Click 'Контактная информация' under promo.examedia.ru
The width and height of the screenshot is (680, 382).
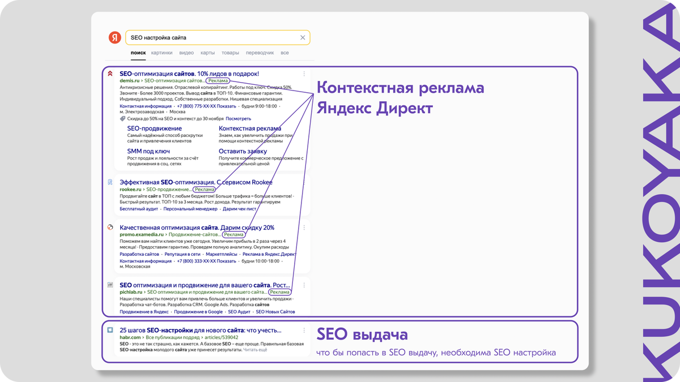(146, 261)
